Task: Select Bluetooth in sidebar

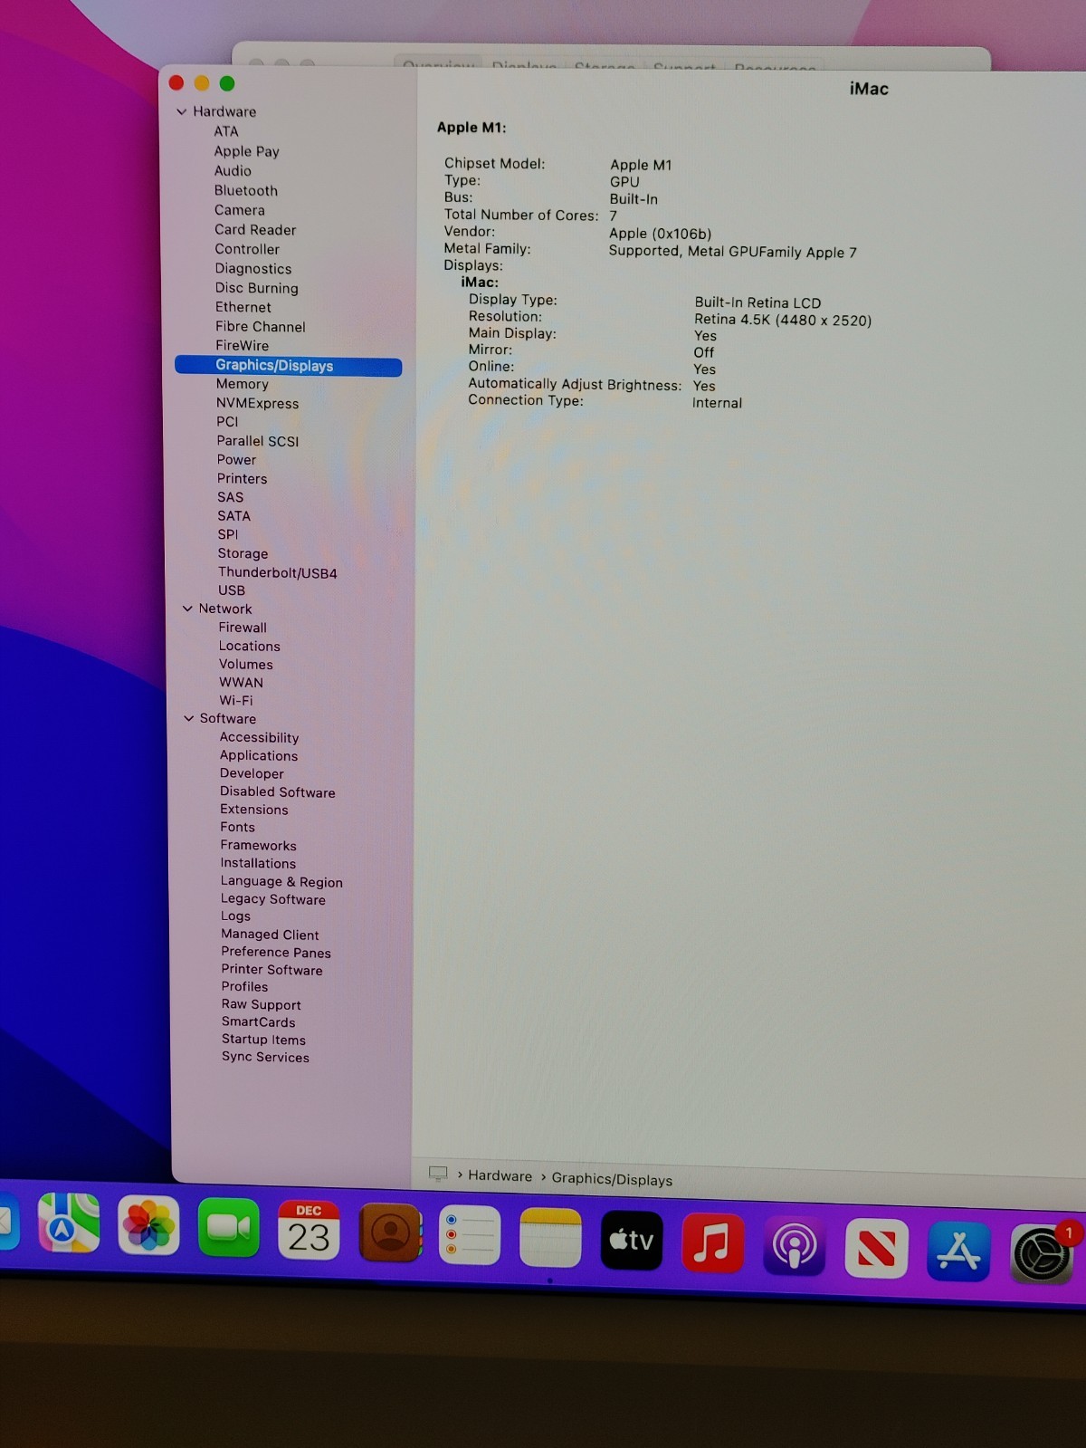Action: tap(246, 190)
